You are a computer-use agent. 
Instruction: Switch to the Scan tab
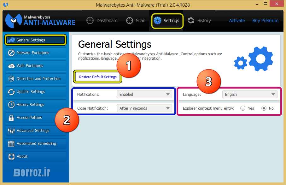[x=136, y=21]
